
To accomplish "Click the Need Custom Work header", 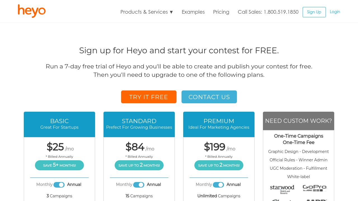I will pos(298,121).
